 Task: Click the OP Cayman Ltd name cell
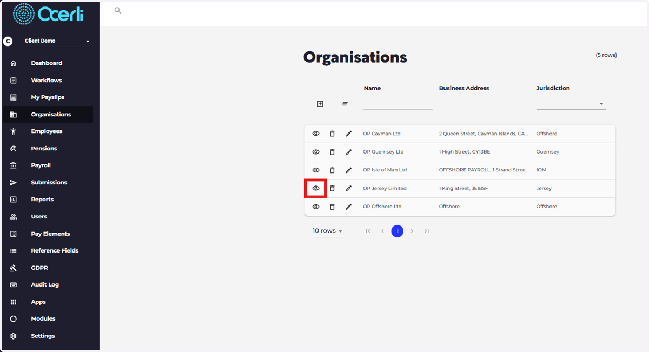click(x=382, y=134)
